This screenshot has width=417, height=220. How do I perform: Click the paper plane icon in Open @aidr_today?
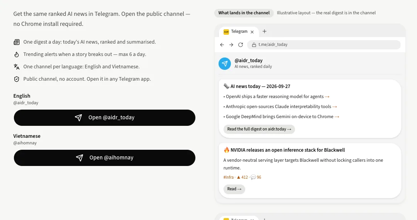[78, 118]
